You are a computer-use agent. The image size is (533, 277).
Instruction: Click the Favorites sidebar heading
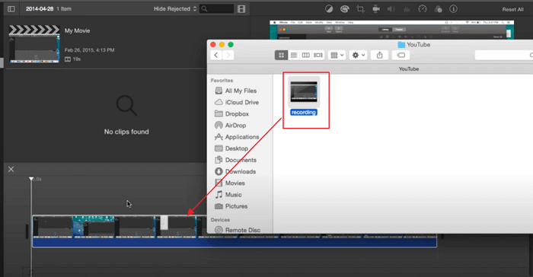coord(222,81)
